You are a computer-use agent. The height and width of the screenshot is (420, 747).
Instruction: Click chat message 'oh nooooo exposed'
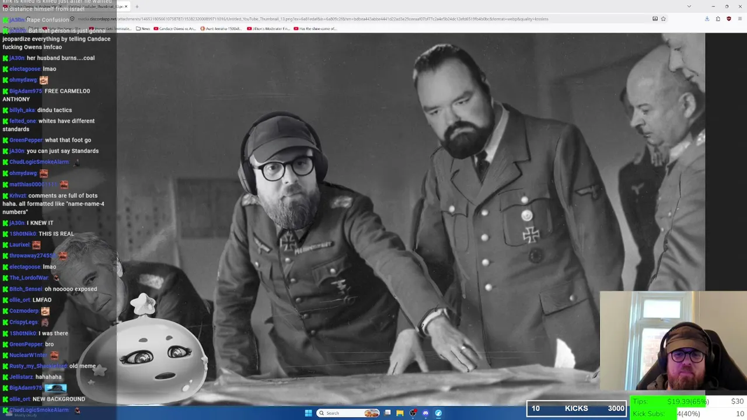[x=71, y=289]
